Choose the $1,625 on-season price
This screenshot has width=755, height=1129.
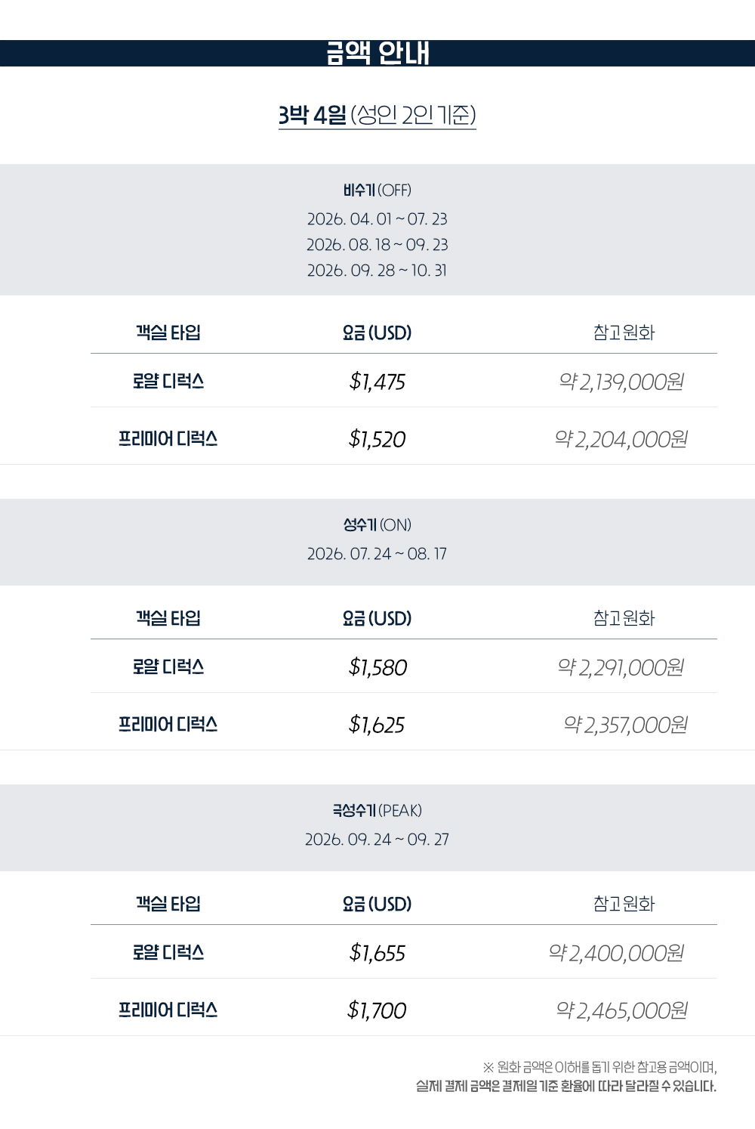pos(377,725)
